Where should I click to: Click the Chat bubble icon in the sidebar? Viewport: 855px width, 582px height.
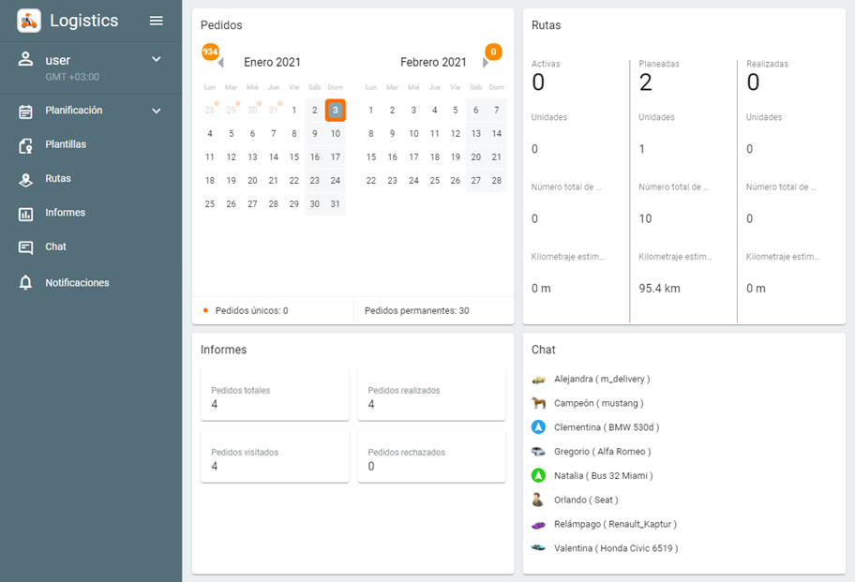[x=26, y=247]
